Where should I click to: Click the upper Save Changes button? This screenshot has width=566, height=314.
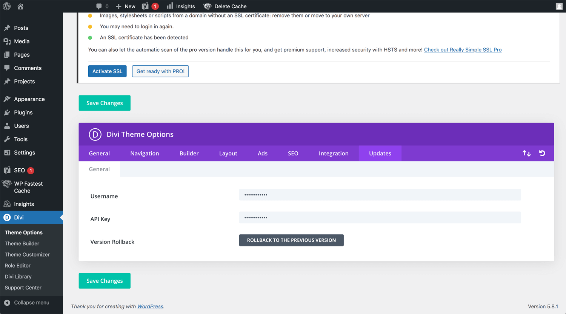tap(105, 103)
